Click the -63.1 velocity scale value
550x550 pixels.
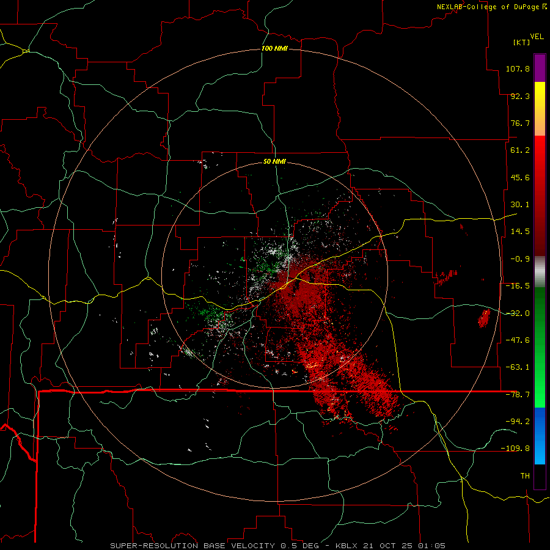518,367
